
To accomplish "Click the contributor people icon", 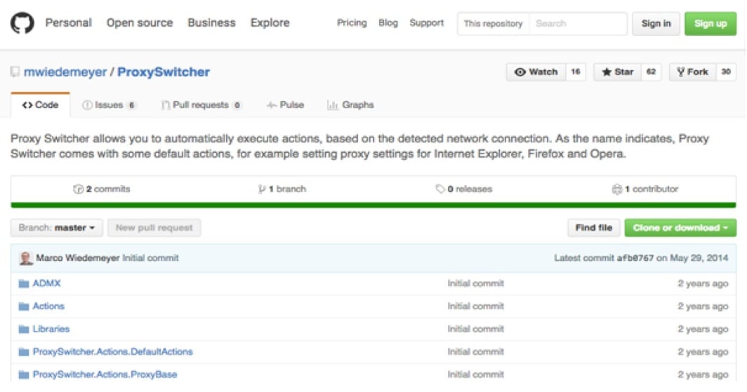I will coord(617,189).
